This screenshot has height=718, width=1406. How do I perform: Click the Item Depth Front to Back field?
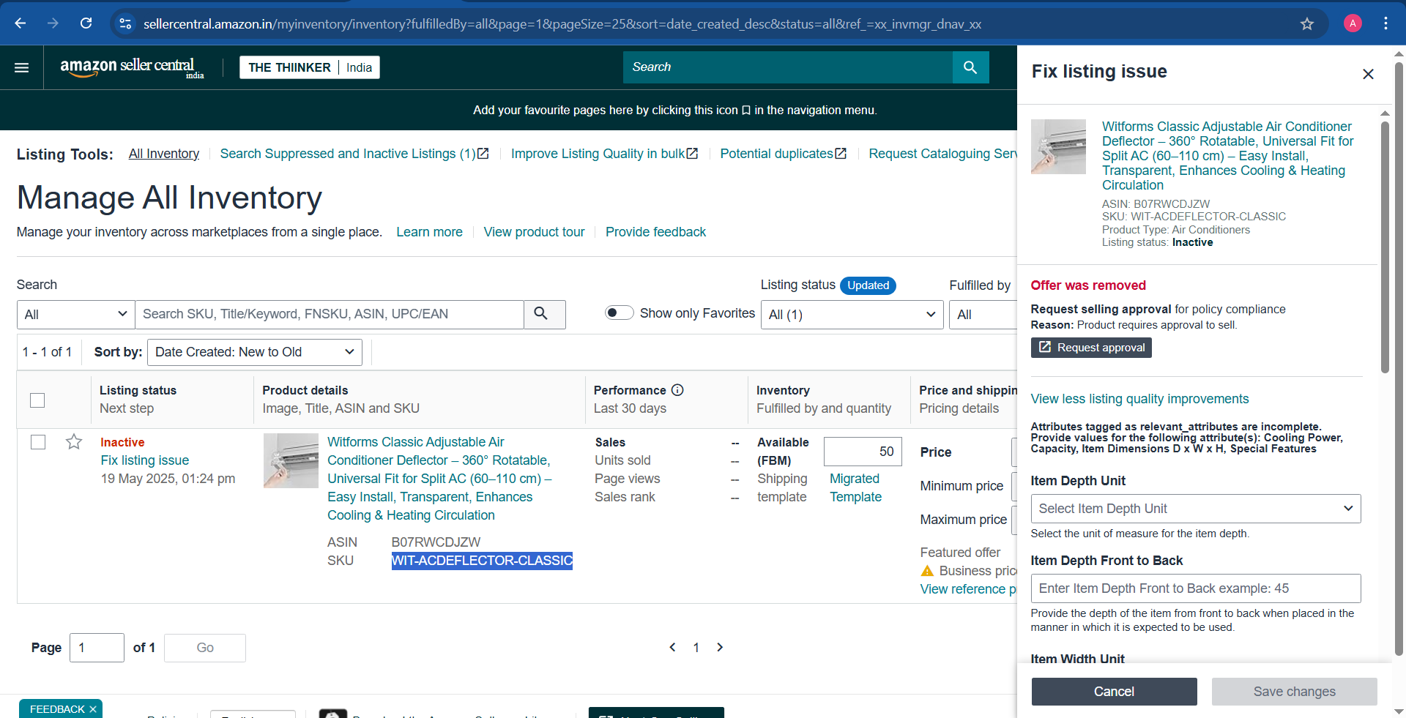pyautogui.click(x=1195, y=588)
